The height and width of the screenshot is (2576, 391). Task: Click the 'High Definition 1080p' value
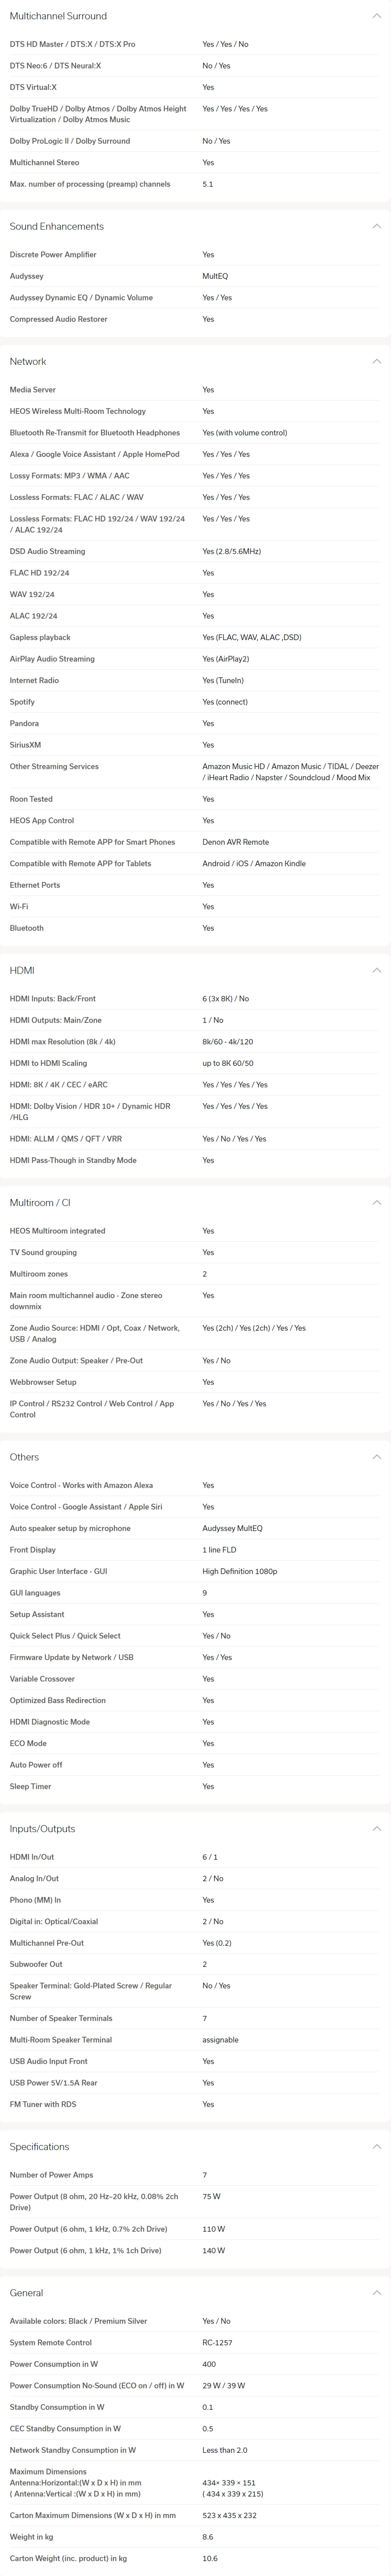click(x=240, y=1571)
